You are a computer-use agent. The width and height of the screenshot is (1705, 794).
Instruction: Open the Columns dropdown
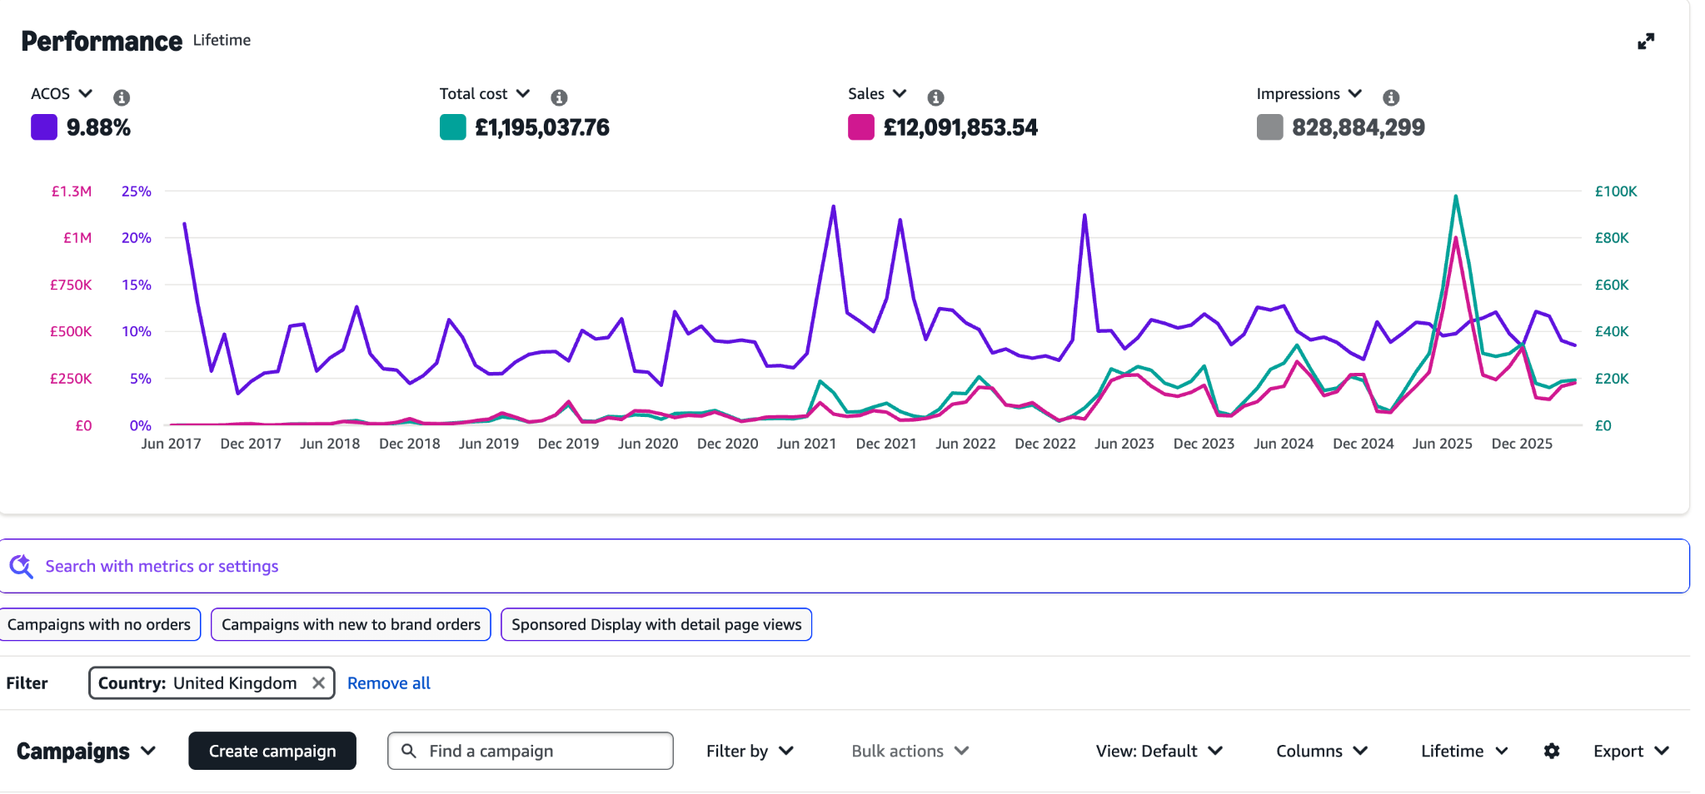(1322, 751)
